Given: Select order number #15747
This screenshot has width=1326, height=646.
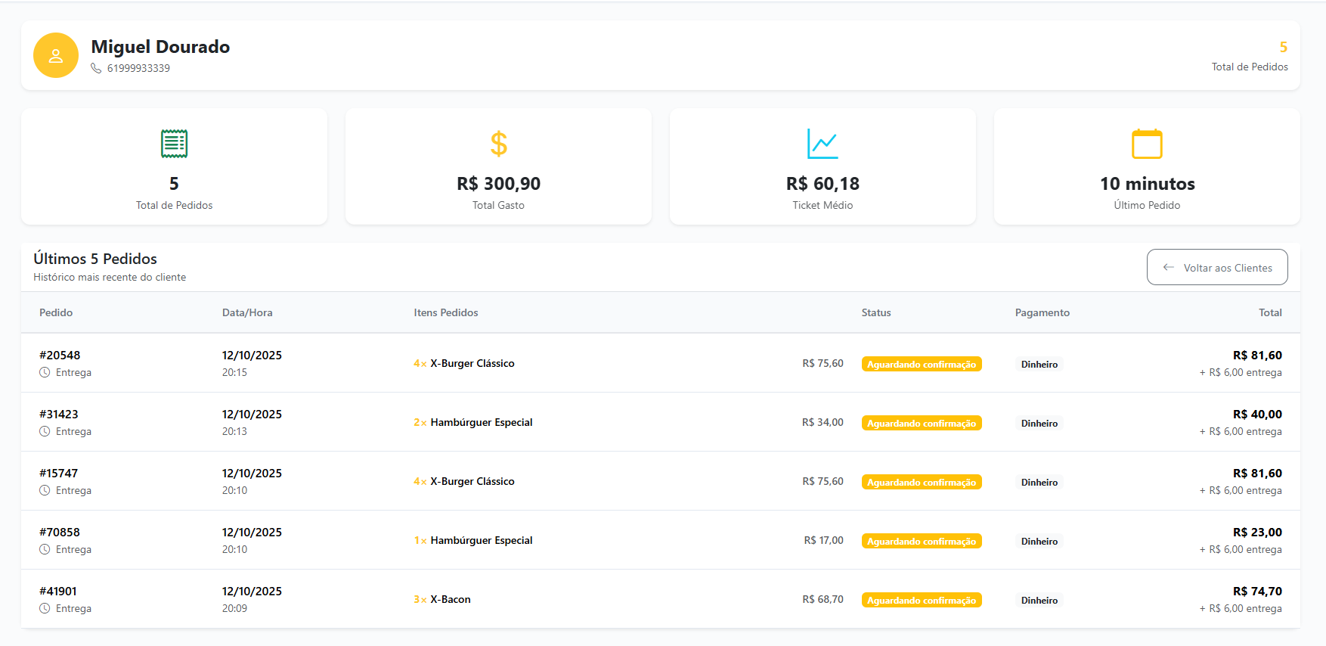Looking at the screenshot, I should tap(59, 473).
